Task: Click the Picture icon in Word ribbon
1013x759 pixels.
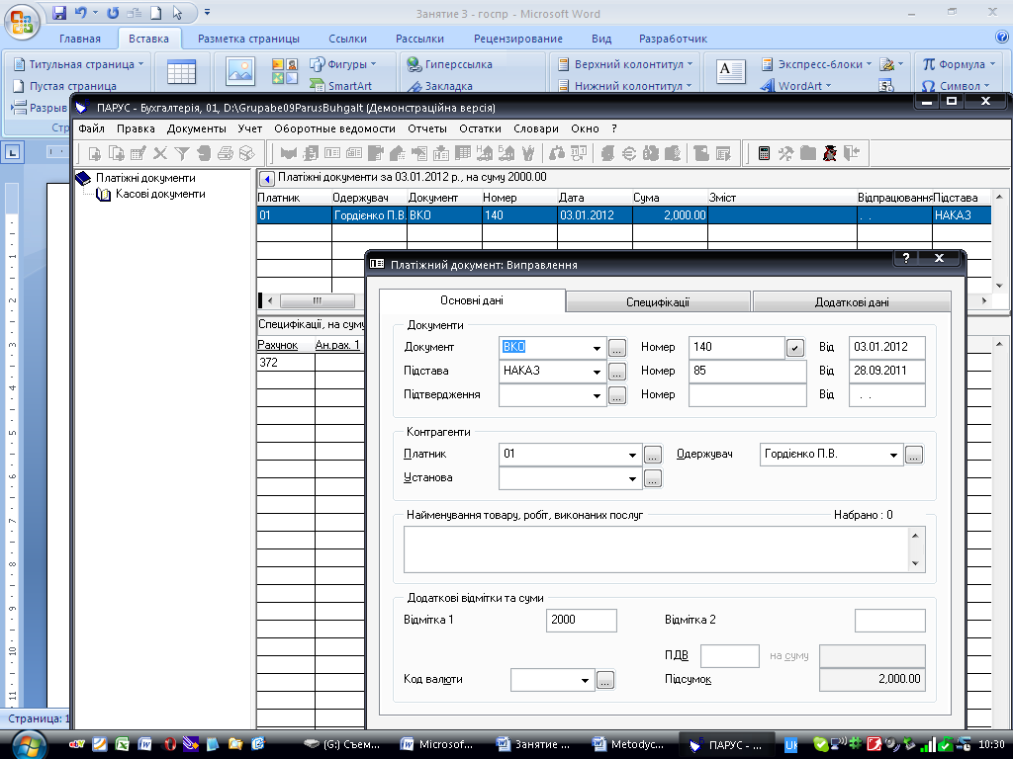Action: (x=240, y=71)
